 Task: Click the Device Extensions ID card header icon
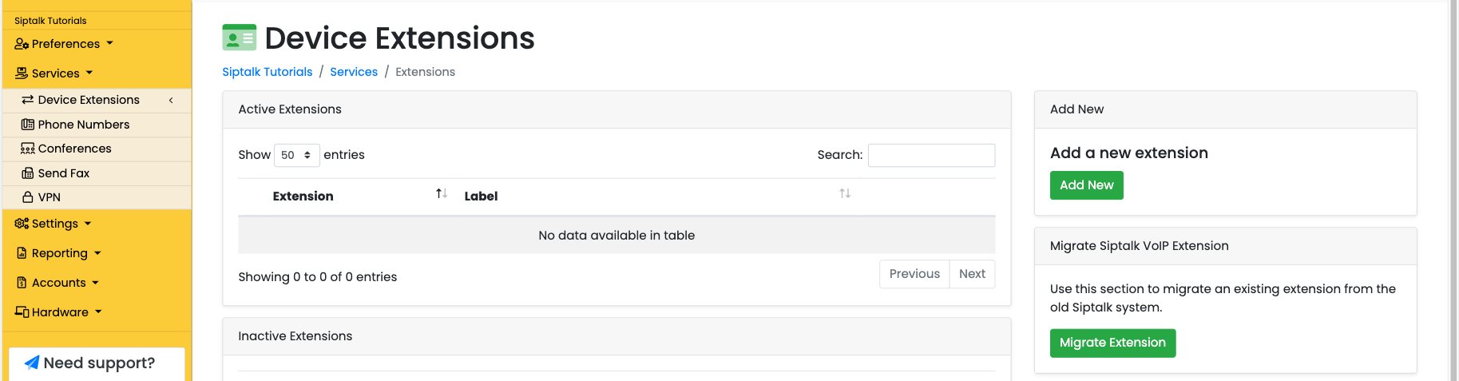[239, 38]
